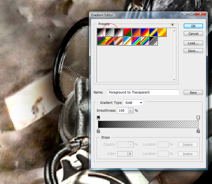Click the gradient Name text field
The image size is (212, 184).
[143, 92]
